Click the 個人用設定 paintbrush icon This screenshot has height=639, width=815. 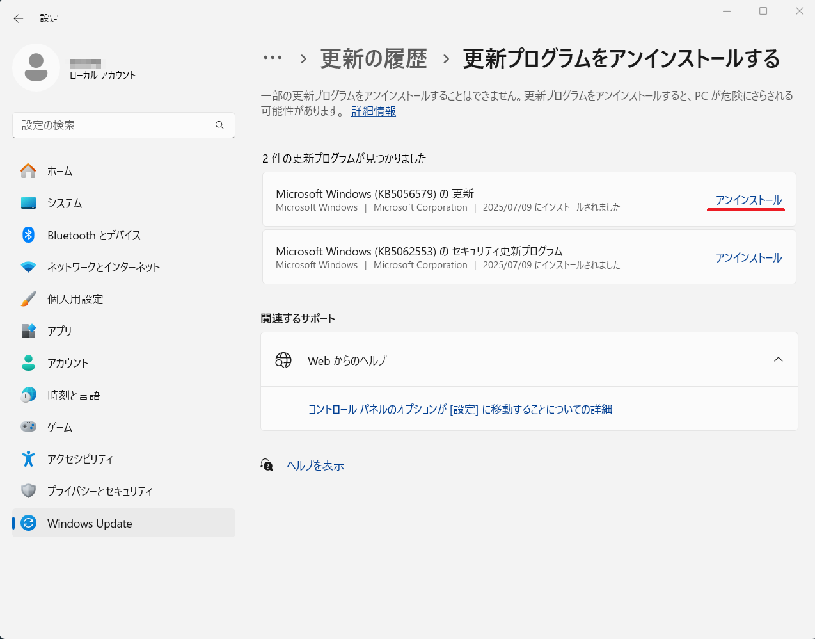coord(28,299)
